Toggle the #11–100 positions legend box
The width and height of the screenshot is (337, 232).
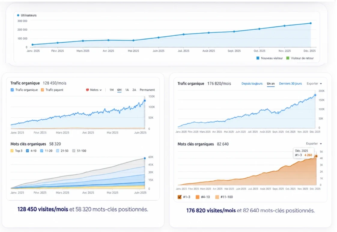(217, 197)
